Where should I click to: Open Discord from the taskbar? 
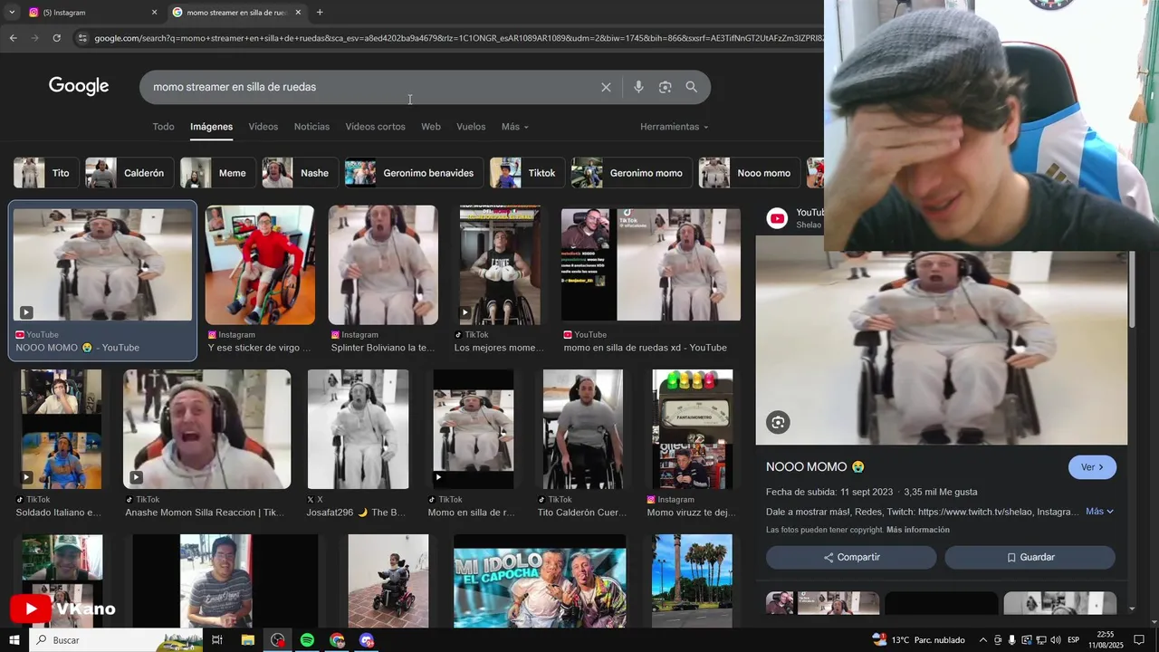(x=367, y=640)
